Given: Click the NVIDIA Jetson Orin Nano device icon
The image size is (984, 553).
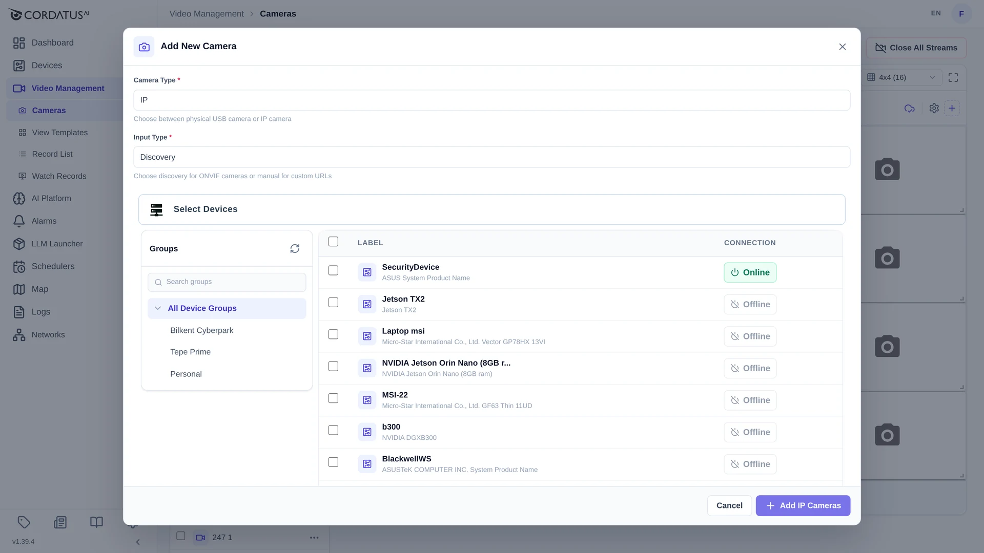Looking at the screenshot, I should point(367,368).
